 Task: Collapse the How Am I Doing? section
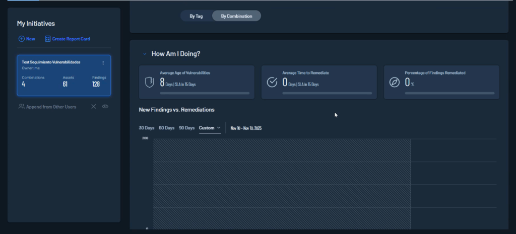[x=145, y=54]
